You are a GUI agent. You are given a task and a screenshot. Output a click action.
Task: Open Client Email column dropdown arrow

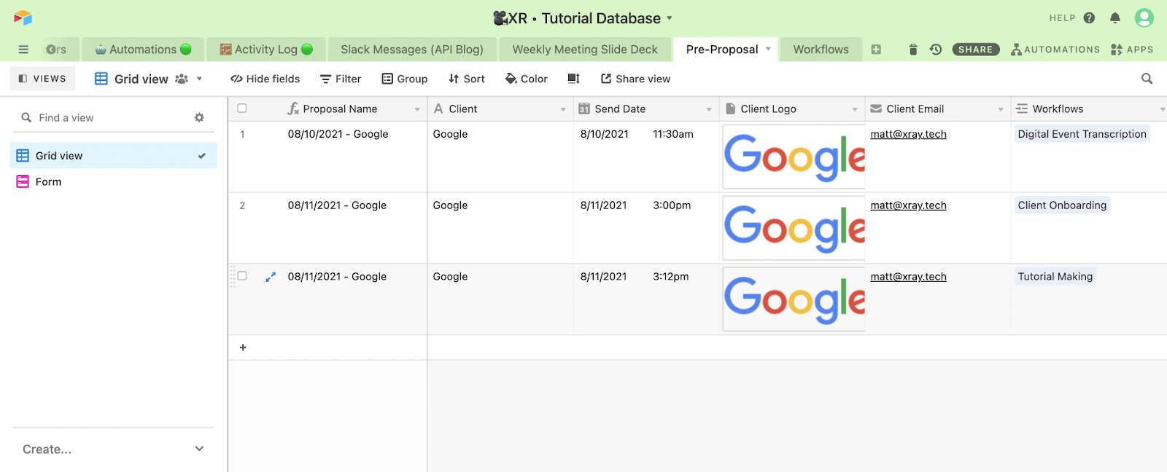[1001, 109]
